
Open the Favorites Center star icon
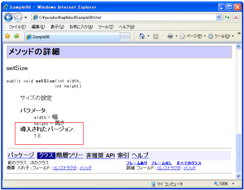coord(7,36)
